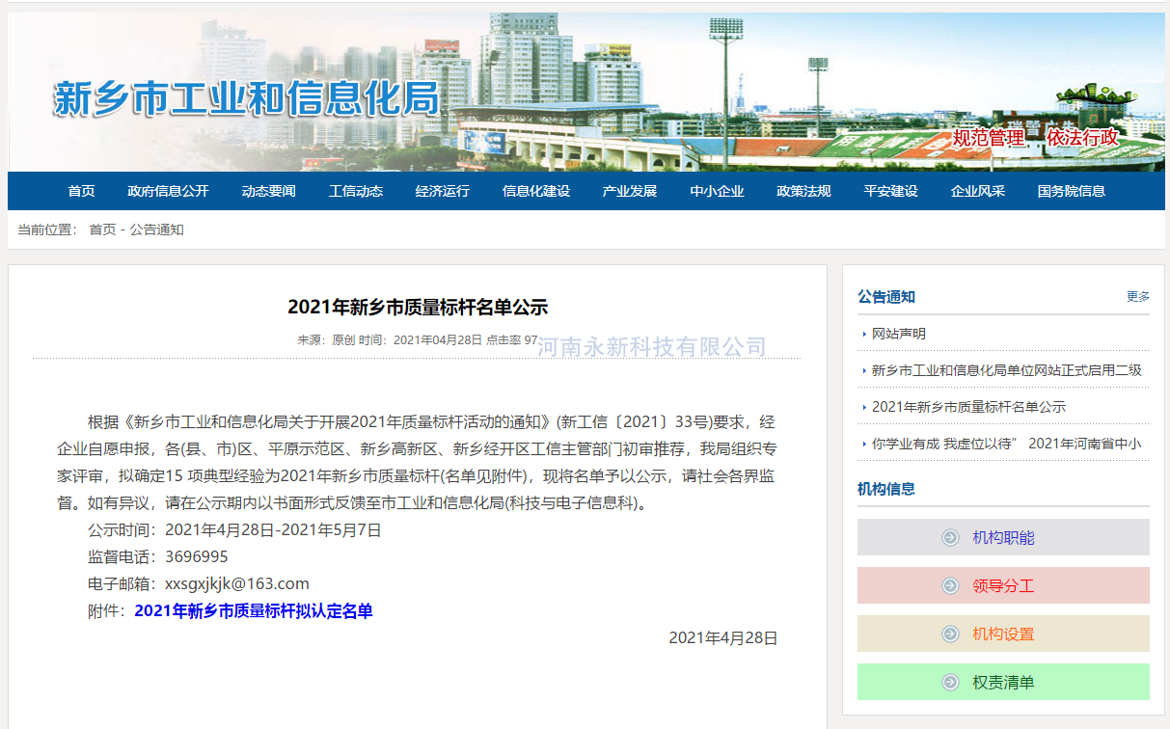Open the 你学业有成 我虚位以待 notice

tap(1006, 444)
